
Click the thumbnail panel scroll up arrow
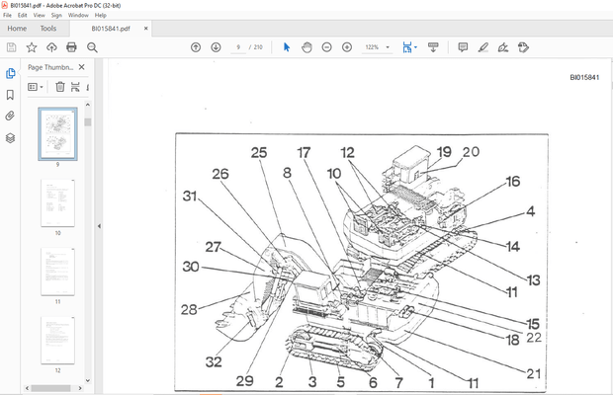88,105
